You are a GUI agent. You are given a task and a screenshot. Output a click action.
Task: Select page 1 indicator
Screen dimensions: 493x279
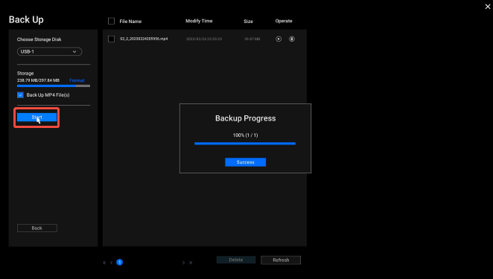click(x=119, y=263)
